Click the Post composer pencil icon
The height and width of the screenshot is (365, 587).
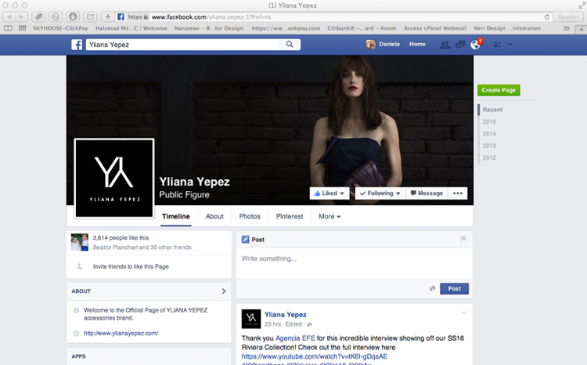click(245, 240)
